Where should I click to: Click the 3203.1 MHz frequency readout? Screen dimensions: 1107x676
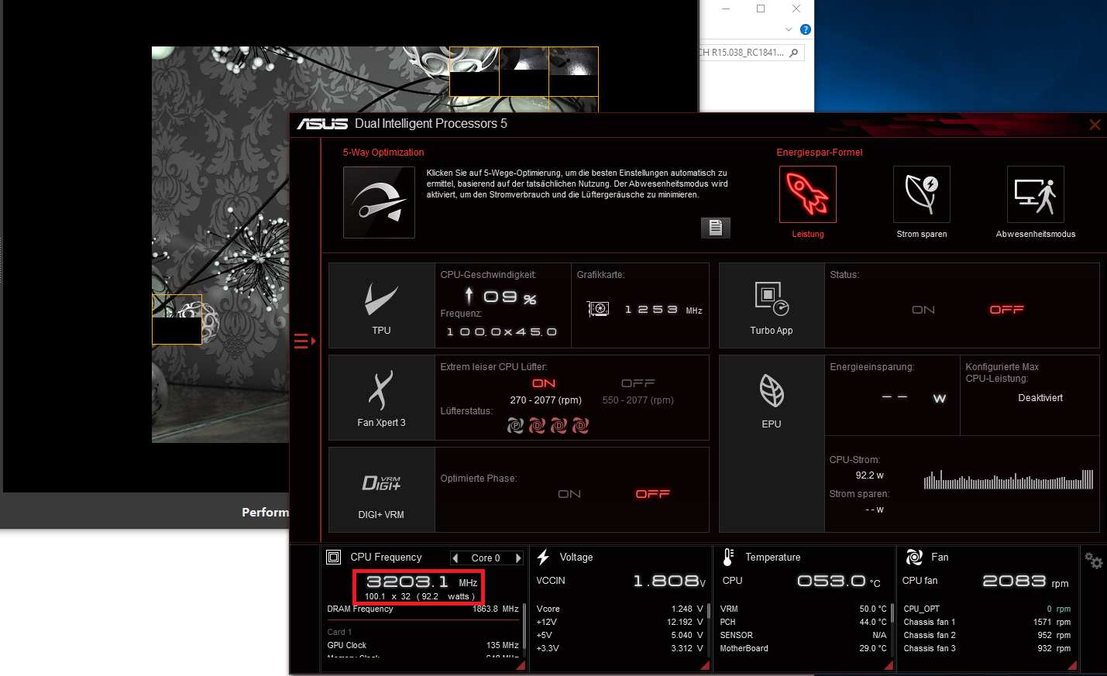point(421,582)
